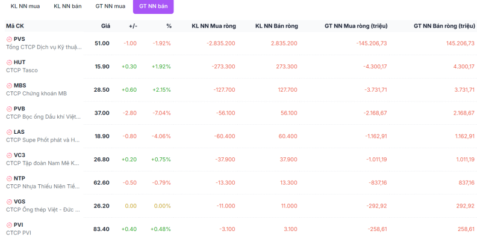
Task: Click the pink icon beside VGS
Action: point(9,202)
